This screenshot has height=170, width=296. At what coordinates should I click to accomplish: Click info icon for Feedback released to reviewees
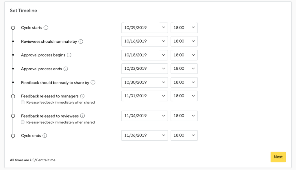coord(82,116)
